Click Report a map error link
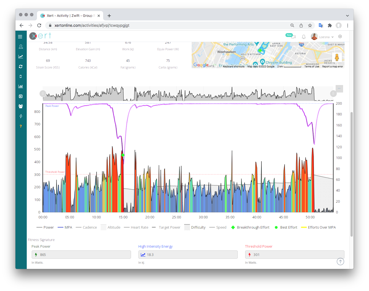The height and width of the screenshot is (291, 369). tap(333, 67)
